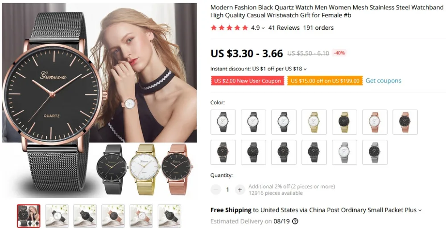
Task: Choose the silver band black dial option
Action: click(375, 152)
